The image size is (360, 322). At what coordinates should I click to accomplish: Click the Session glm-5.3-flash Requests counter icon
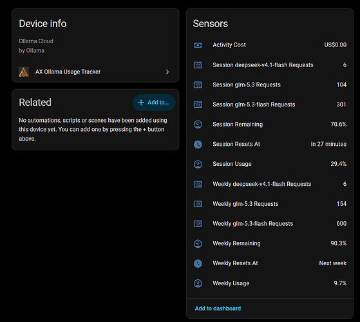(198, 105)
